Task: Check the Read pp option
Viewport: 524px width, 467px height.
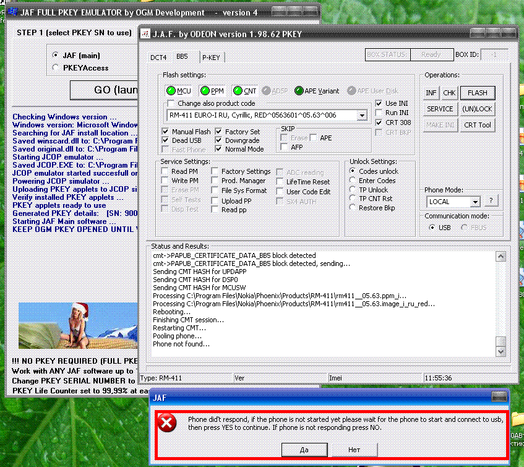Action: 215,210
